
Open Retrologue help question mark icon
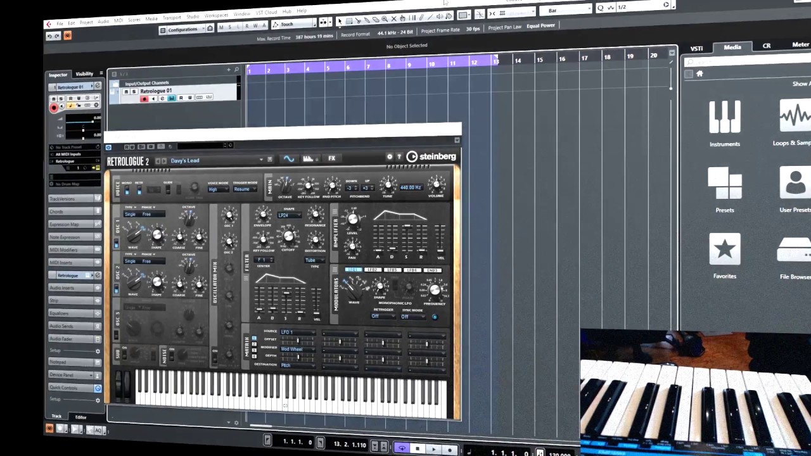(399, 156)
